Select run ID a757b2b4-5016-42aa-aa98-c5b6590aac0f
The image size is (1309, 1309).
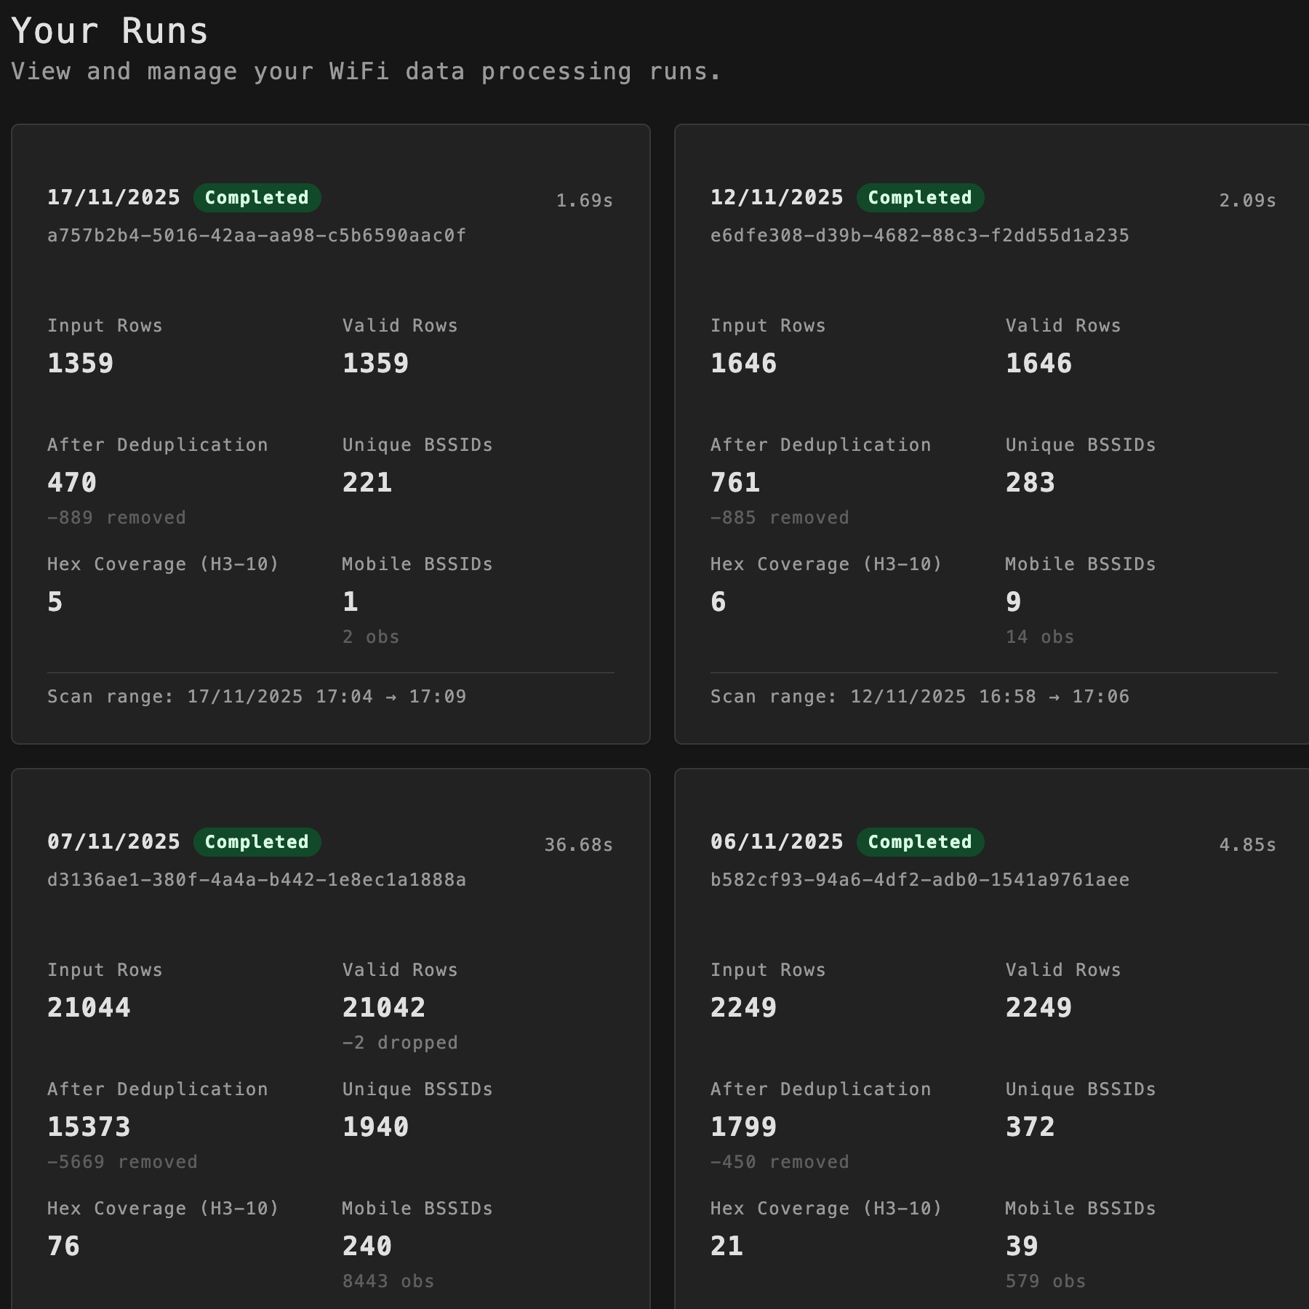256,236
